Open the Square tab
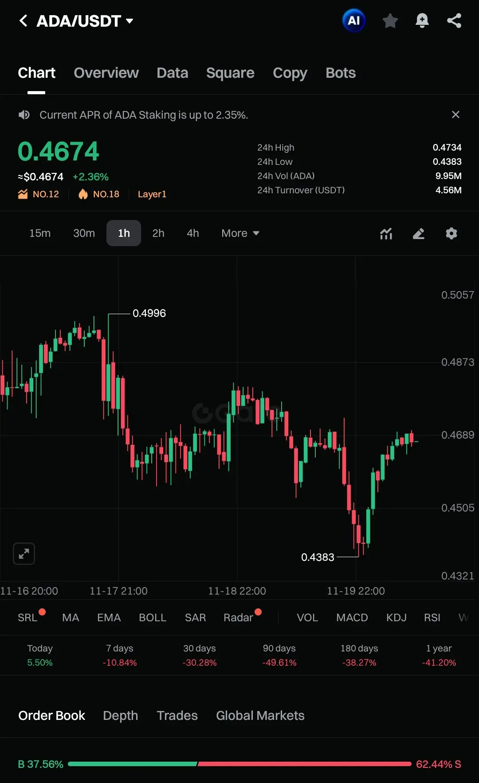479x783 pixels. [x=230, y=73]
